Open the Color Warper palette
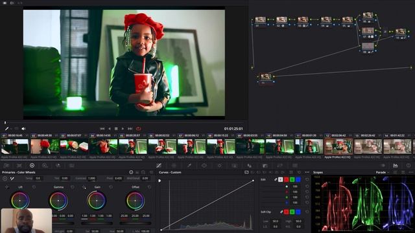 [174, 166]
